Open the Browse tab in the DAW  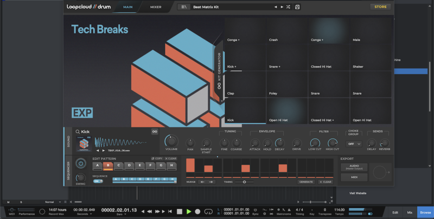coord(425,213)
